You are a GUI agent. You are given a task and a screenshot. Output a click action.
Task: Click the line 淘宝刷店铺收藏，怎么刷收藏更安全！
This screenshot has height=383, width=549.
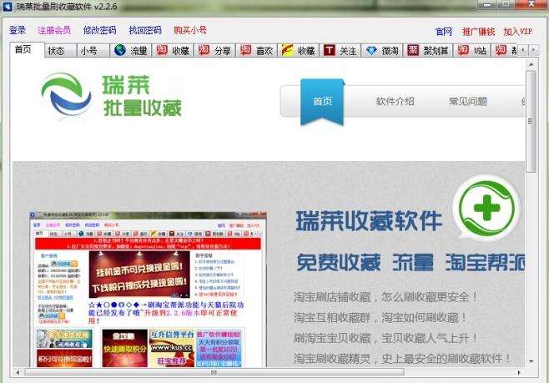pyautogui.click(x=386, y=297)
